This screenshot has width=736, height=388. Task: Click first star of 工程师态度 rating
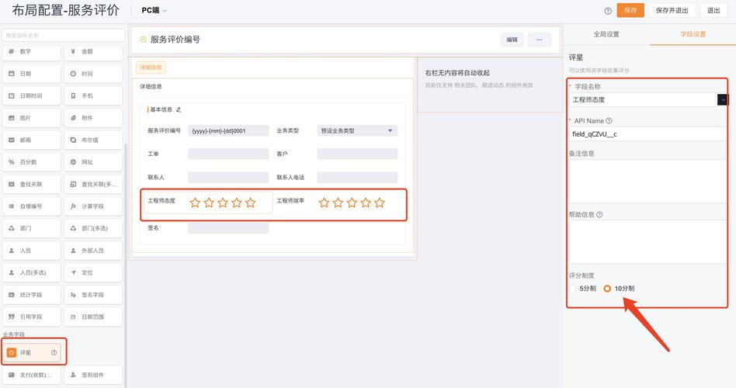pos(195,203)
